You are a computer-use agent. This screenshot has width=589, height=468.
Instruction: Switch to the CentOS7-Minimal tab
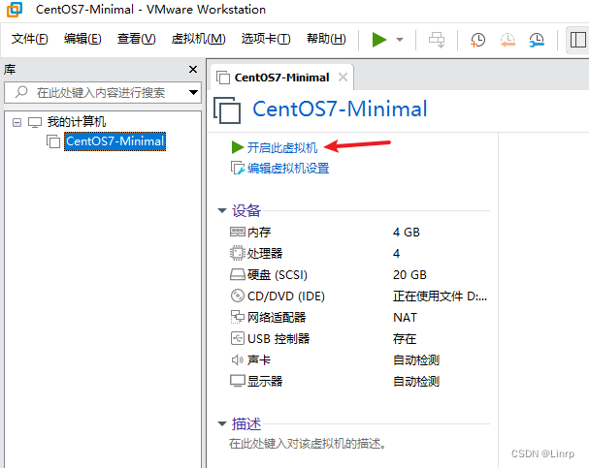click(x=281, y=78)
